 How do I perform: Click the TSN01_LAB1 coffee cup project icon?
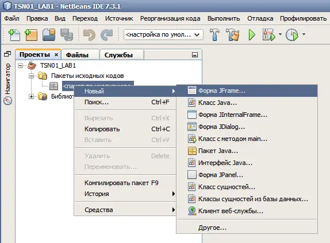[x=32, y=65]
